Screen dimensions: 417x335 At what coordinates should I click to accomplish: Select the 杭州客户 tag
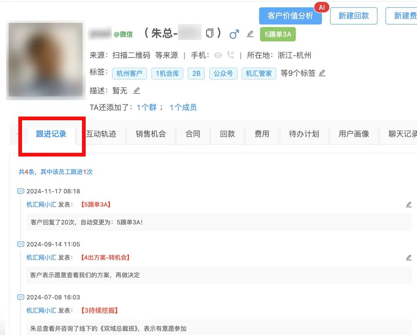129,74
